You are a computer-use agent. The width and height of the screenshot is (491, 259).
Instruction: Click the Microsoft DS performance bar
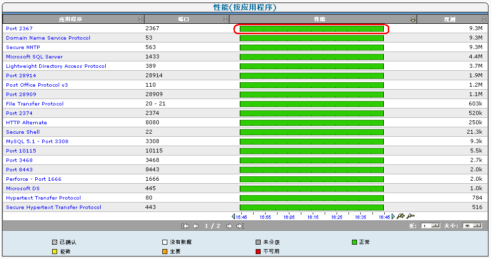coord(312,189)
